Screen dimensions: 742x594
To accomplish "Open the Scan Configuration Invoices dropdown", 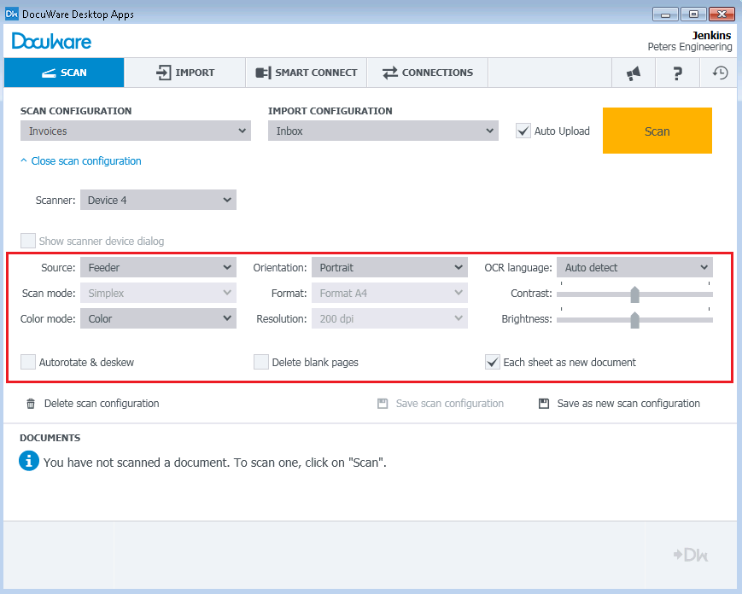I will 135,131.
